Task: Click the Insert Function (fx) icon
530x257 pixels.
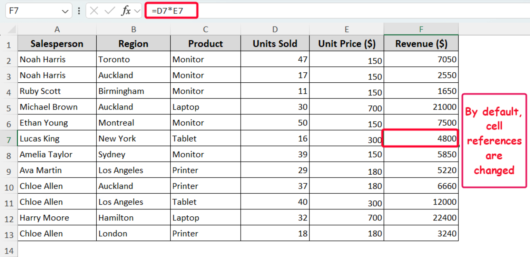Action: point(127,10)
